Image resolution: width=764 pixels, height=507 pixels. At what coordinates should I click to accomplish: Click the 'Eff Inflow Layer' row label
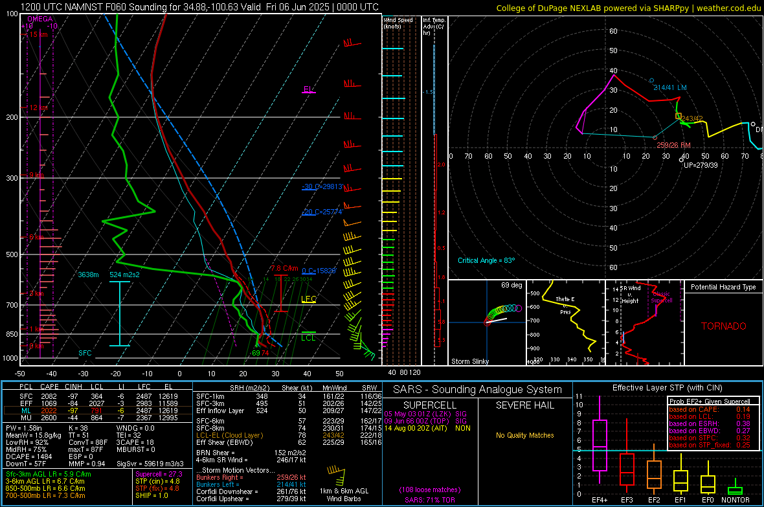(219, 411)
